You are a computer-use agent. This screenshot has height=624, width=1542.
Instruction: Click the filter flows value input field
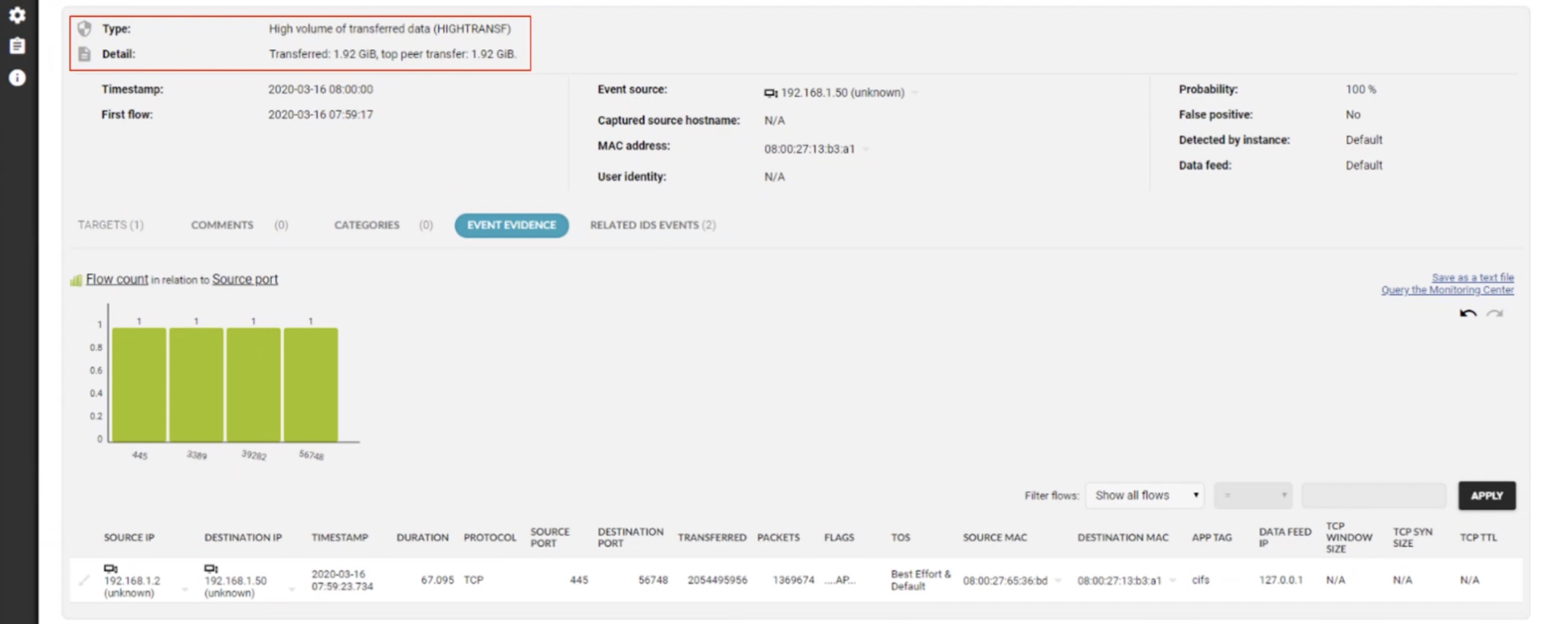[1373, 496]
